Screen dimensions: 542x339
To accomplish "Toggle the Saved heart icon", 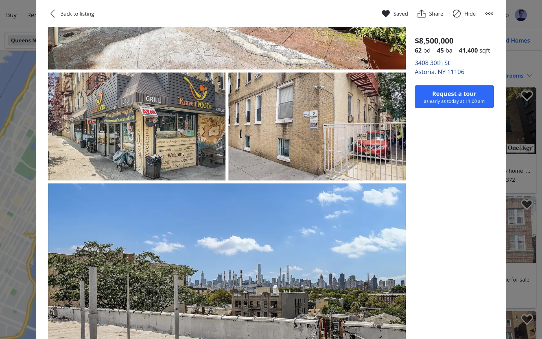I will click(386, 14).
